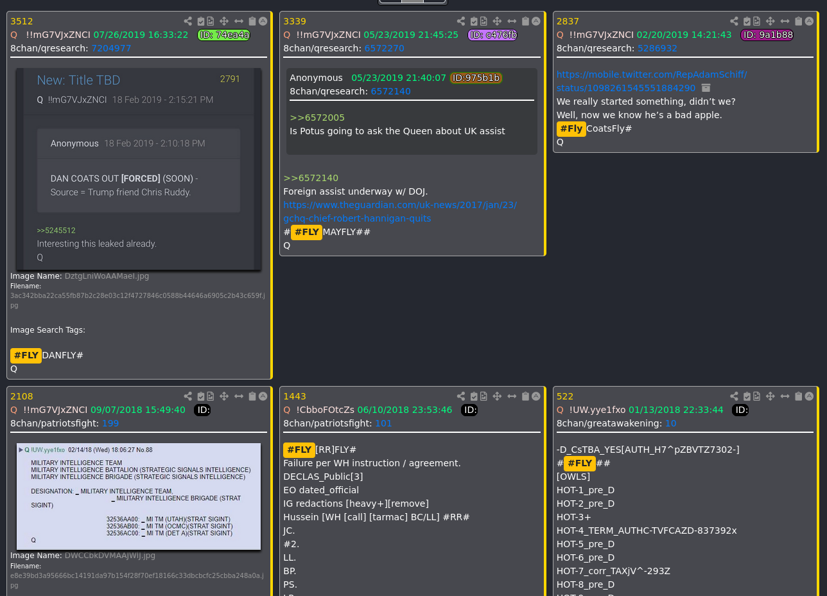Open patriotsfight post link 199
This screenshot has width=827, height=596.
click(110, 423)
